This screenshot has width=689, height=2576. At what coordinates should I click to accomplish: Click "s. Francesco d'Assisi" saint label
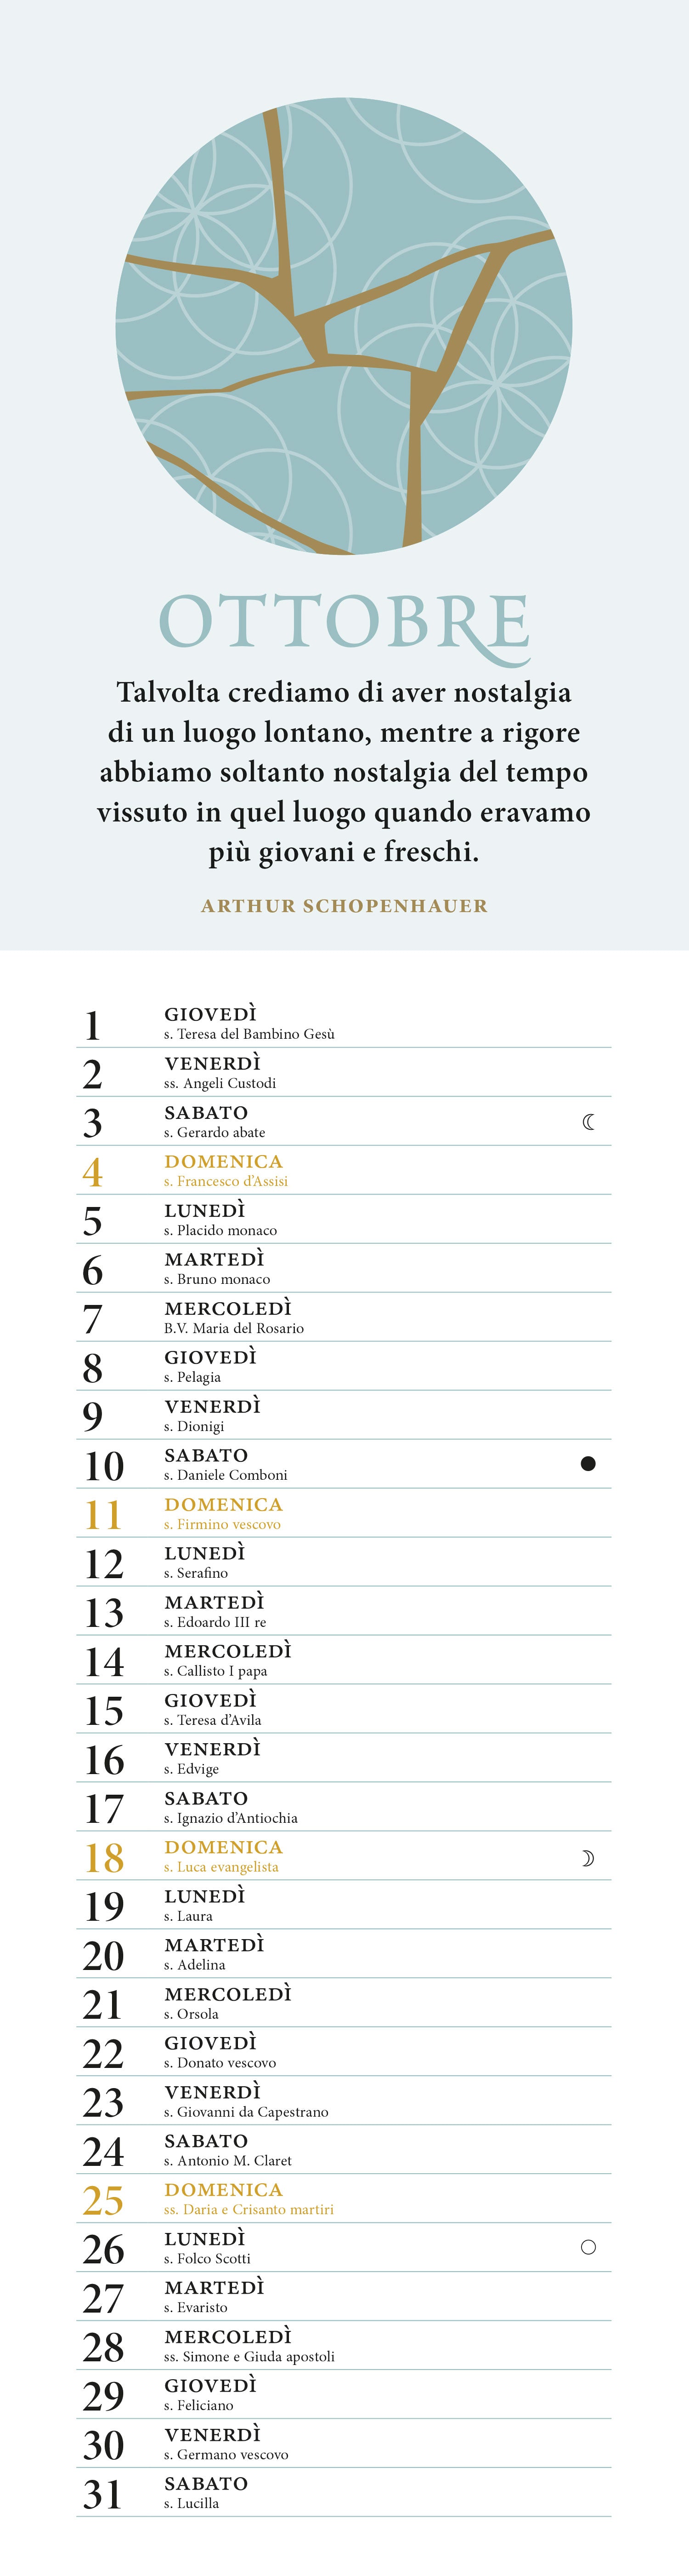pyautogui.click(x=226, y=1181)
